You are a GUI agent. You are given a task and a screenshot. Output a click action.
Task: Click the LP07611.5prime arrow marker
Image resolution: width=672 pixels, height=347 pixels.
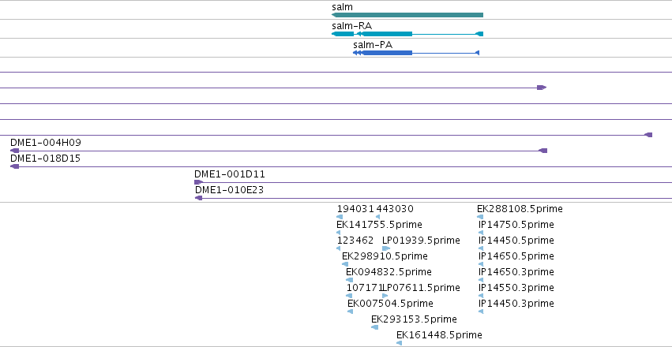[x=385, y=296]
